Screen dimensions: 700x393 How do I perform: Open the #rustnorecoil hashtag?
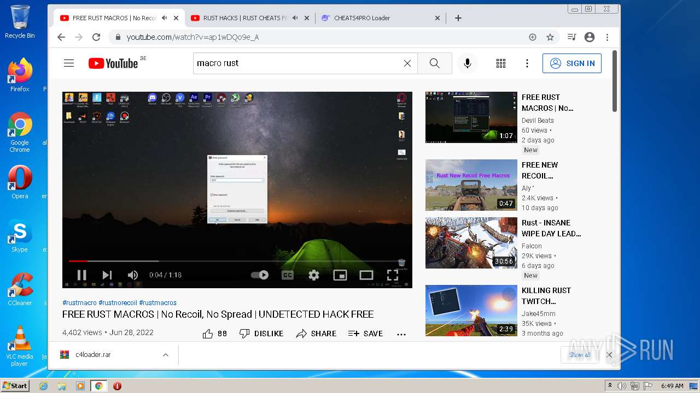(x=118, y=303)
